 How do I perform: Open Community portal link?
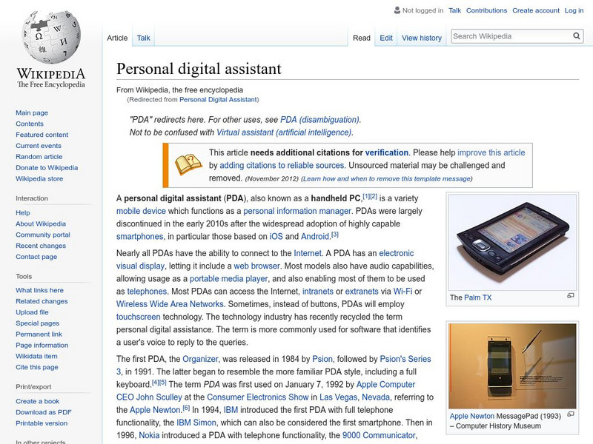tap(43, 235)
